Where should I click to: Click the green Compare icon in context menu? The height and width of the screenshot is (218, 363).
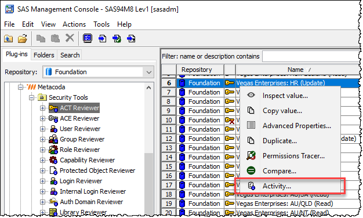251,171
